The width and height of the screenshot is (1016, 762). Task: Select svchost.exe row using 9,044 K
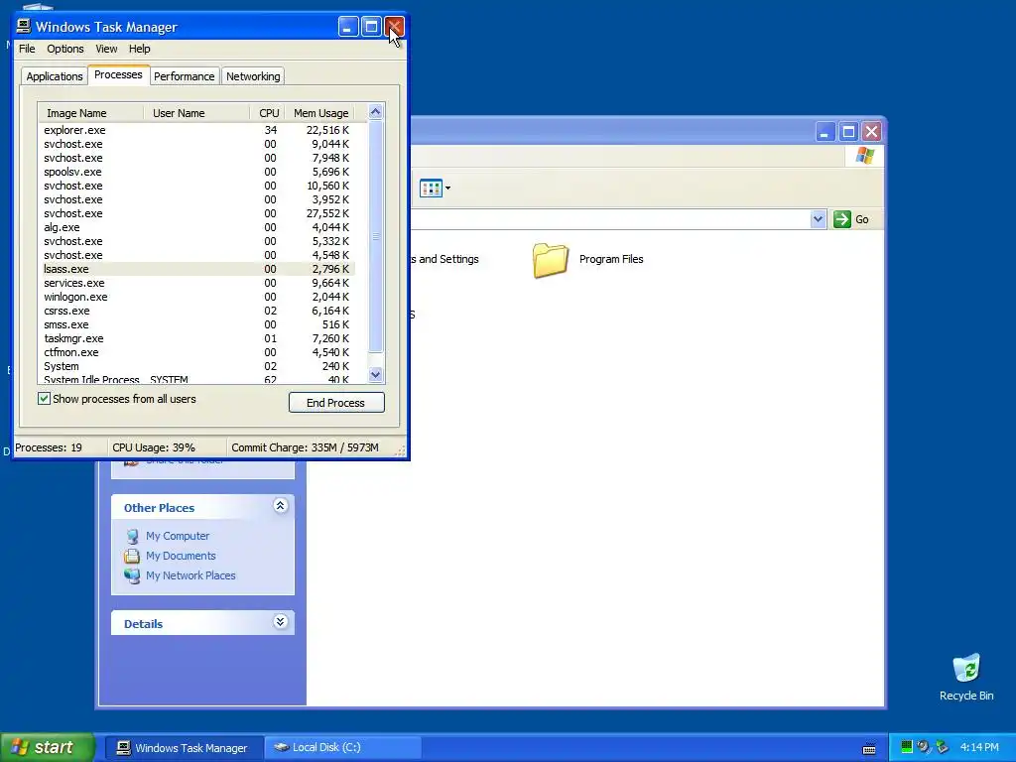click(197, 144)
